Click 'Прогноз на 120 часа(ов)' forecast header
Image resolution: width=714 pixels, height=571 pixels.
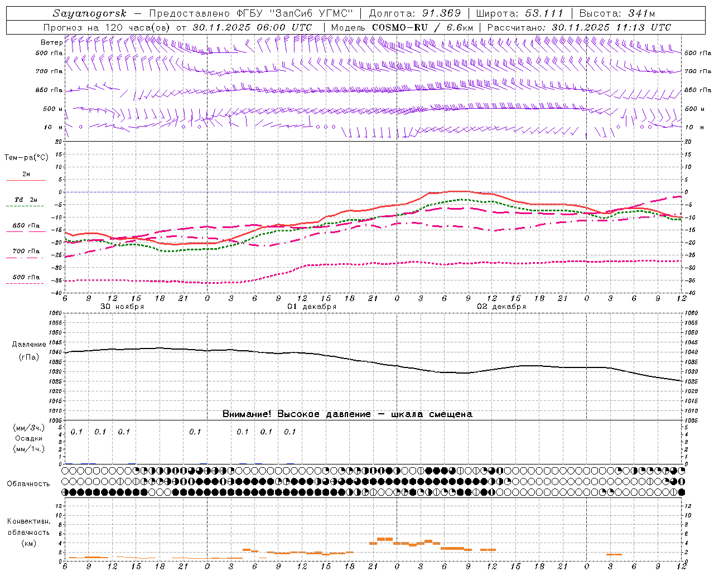(108, 27)
